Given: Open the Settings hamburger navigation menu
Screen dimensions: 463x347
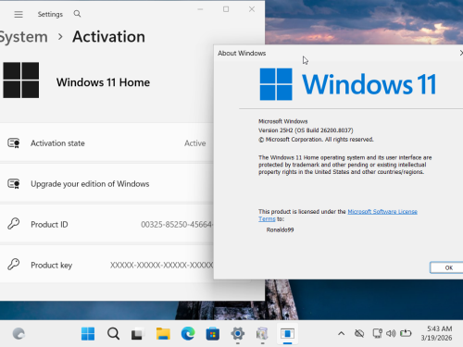Looking at the screenshot, I should 19,14.
